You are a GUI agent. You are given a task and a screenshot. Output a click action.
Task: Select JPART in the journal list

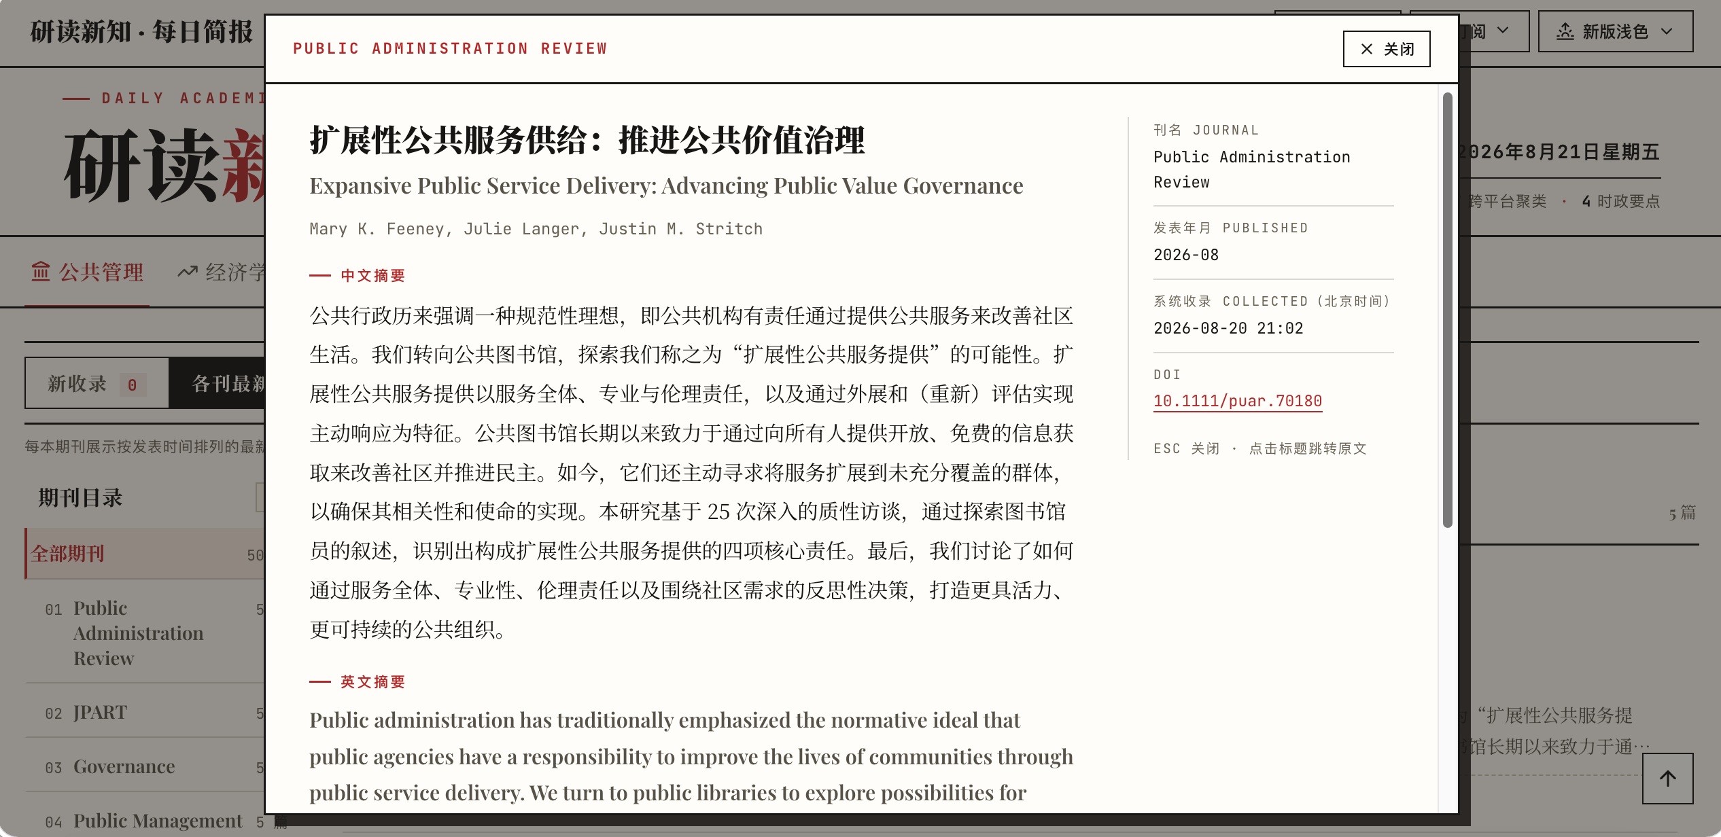click(x=145, y=712)
